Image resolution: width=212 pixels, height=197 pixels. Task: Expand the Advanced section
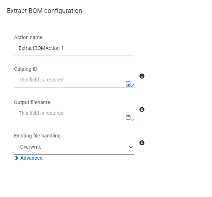click(x=29, y=158)
